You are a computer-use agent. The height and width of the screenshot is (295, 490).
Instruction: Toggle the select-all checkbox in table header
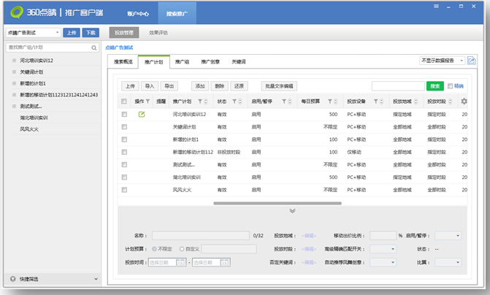(x=124, y=101)
